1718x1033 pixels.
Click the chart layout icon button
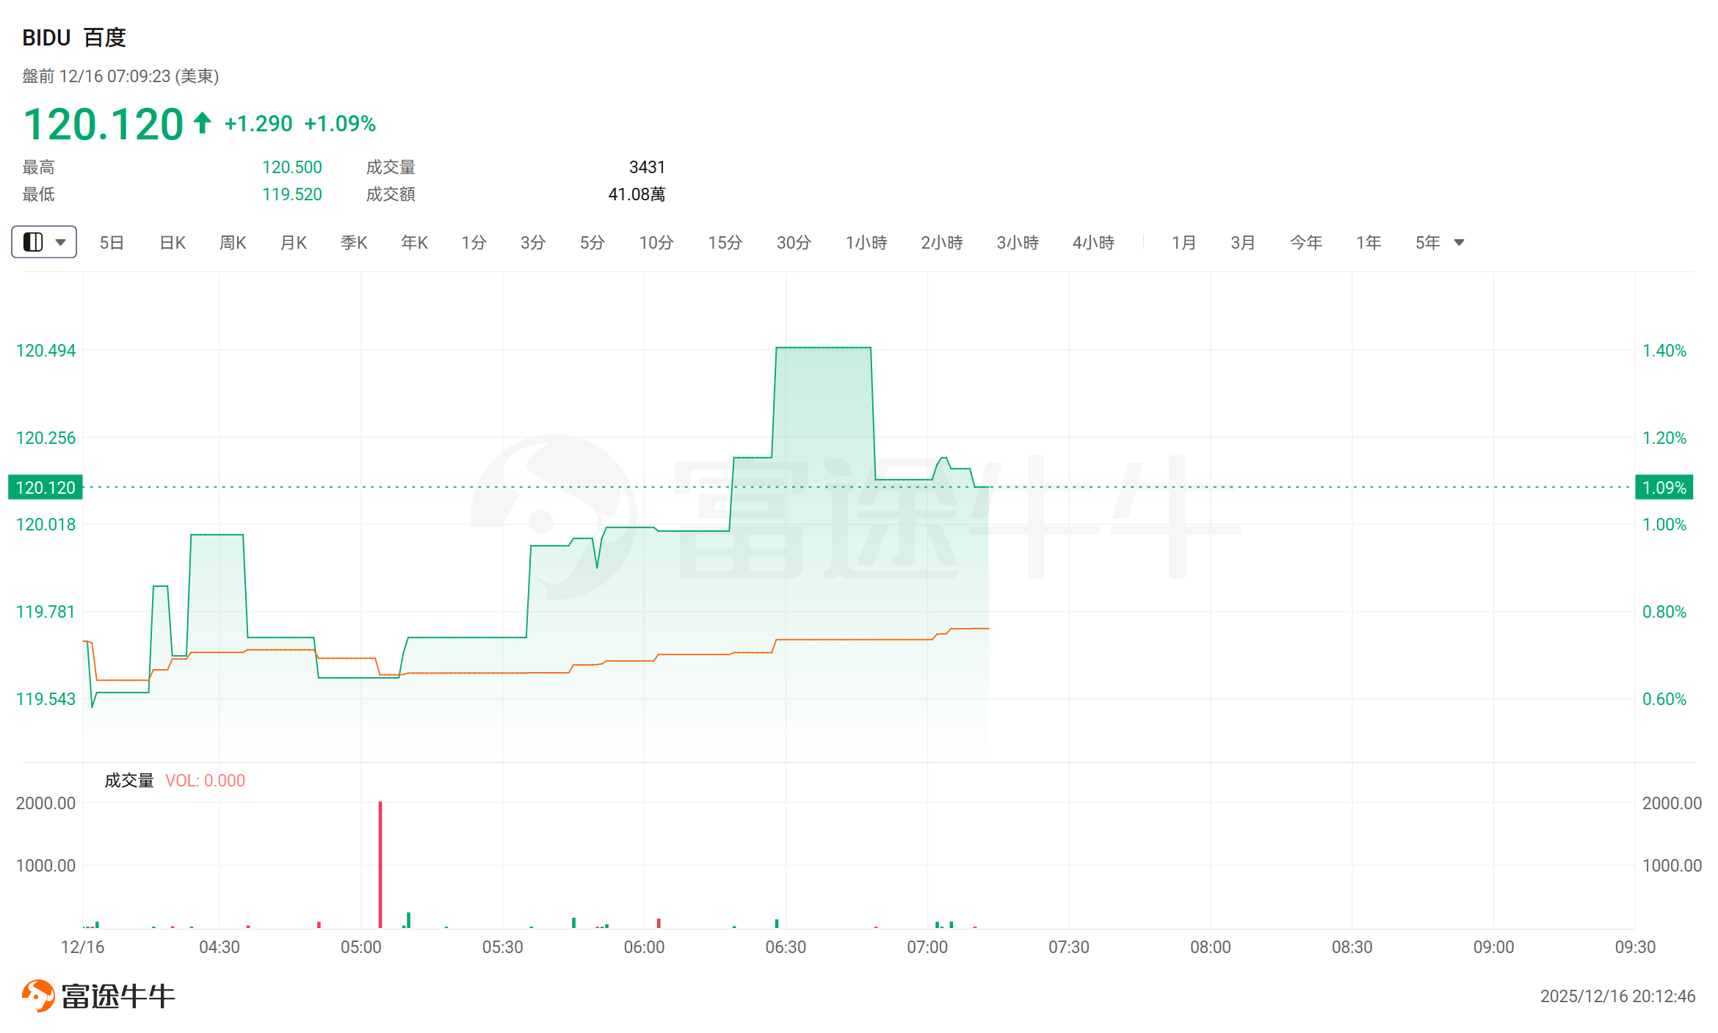pyautogui.click(x=33, y=242)
